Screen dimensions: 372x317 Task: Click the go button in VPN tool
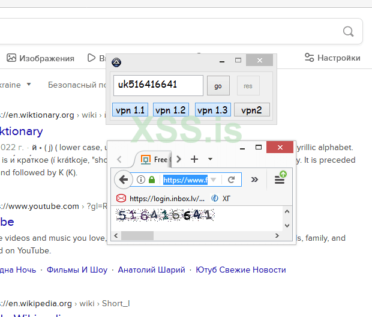218,86
